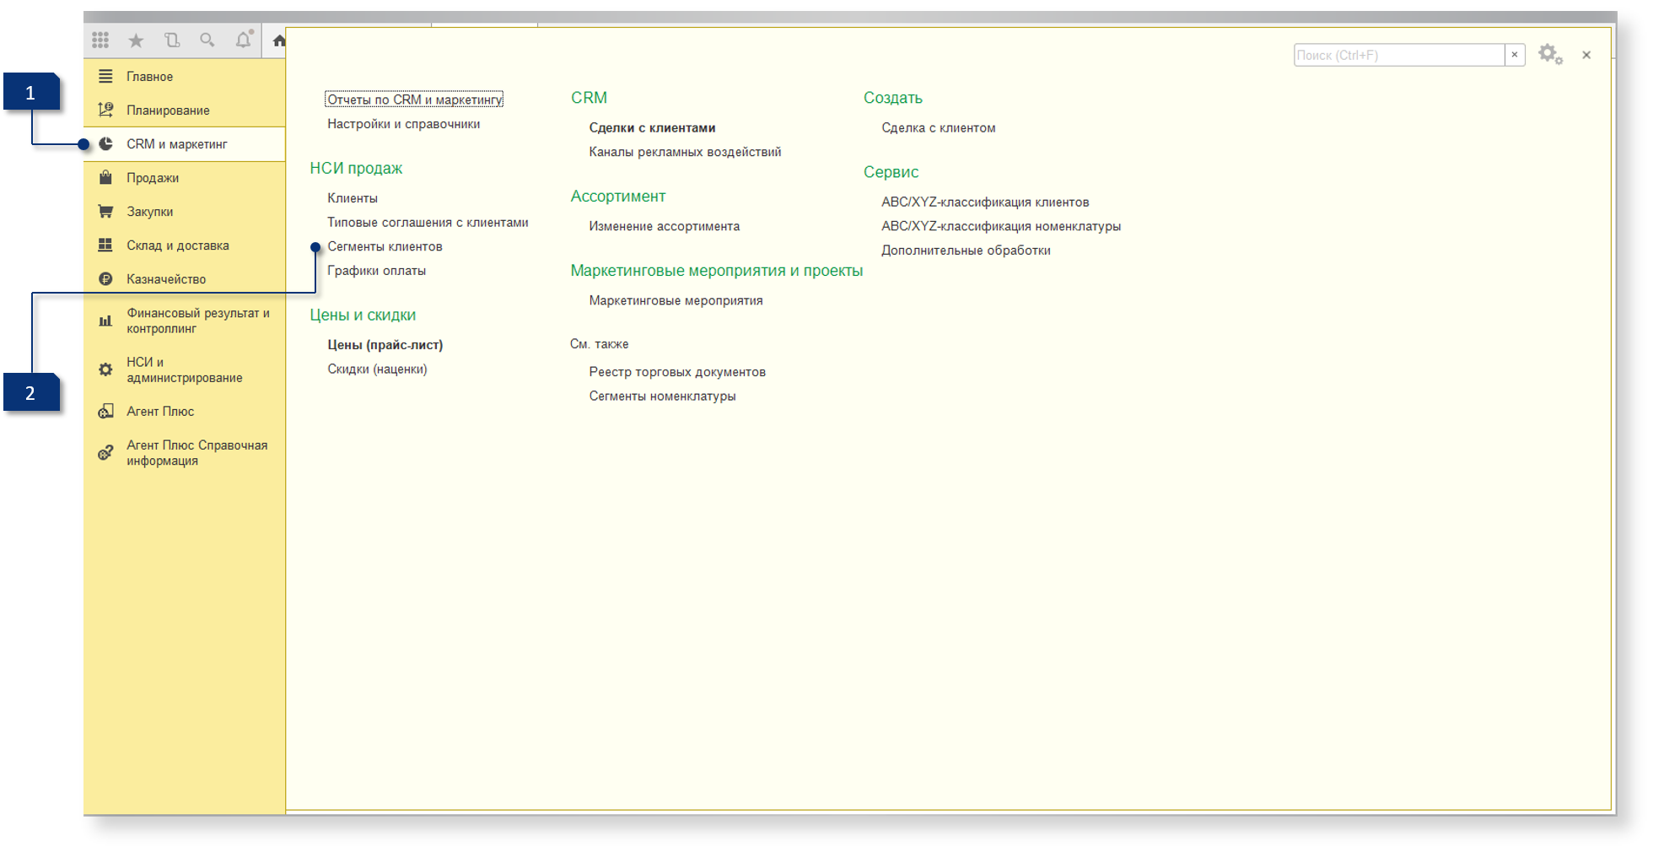
Task: Open the Продажи section
Action: coord(185,178)
